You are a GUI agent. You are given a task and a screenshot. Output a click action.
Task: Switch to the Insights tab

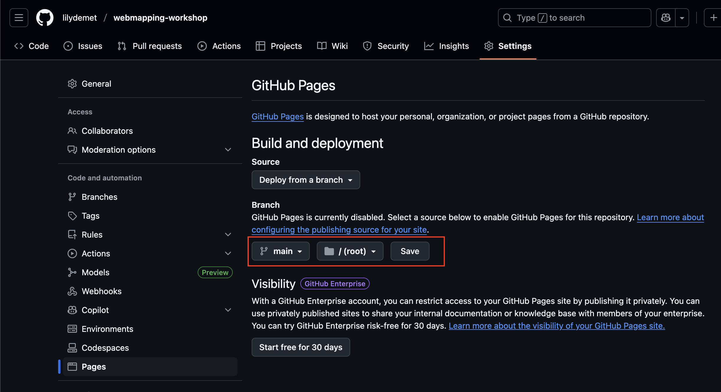click(x=447, y=46)
